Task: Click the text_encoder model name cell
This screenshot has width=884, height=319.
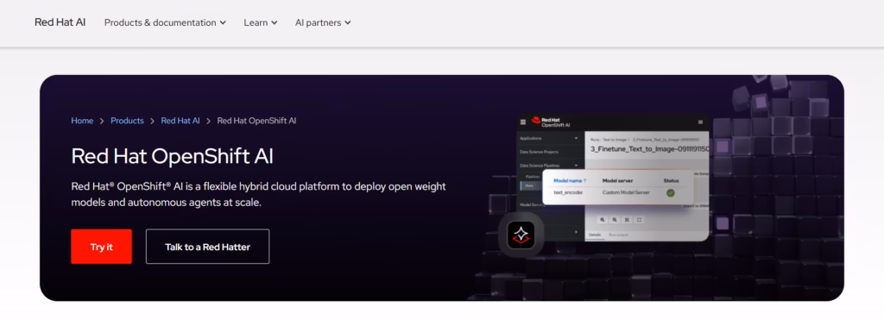Action: pos(568,192)
